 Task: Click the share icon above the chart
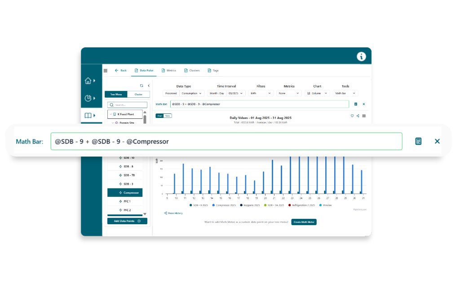tap(358, 116)
